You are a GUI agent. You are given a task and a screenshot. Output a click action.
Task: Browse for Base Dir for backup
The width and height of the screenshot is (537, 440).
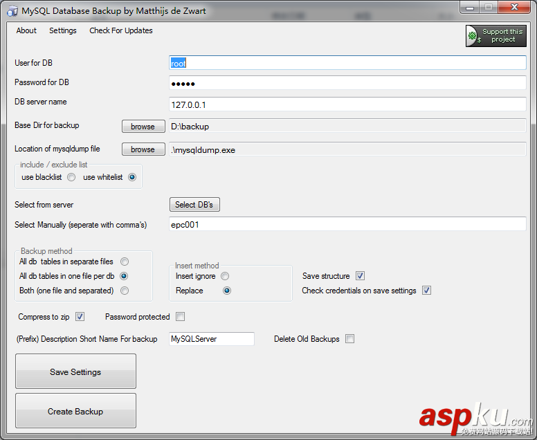143,127
